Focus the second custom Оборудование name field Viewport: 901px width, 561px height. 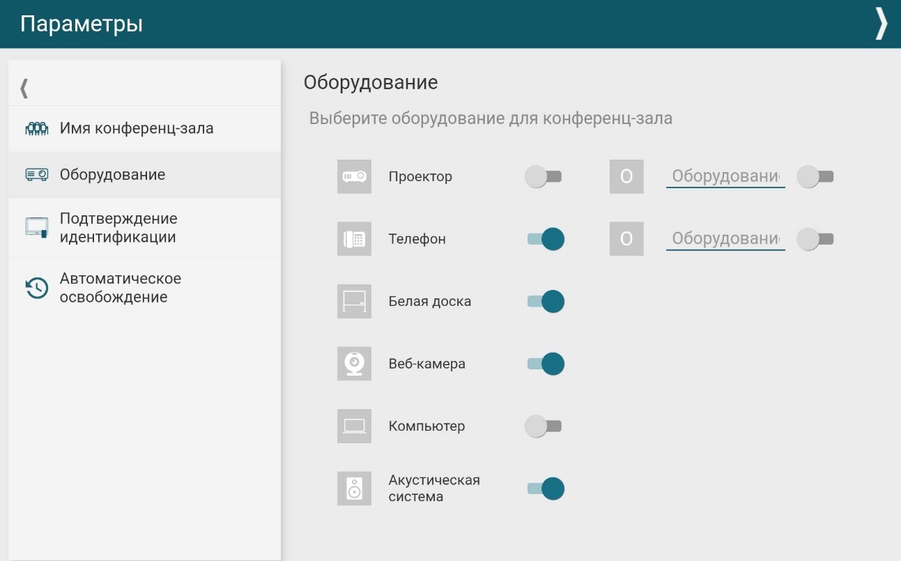tap(725, 239)
